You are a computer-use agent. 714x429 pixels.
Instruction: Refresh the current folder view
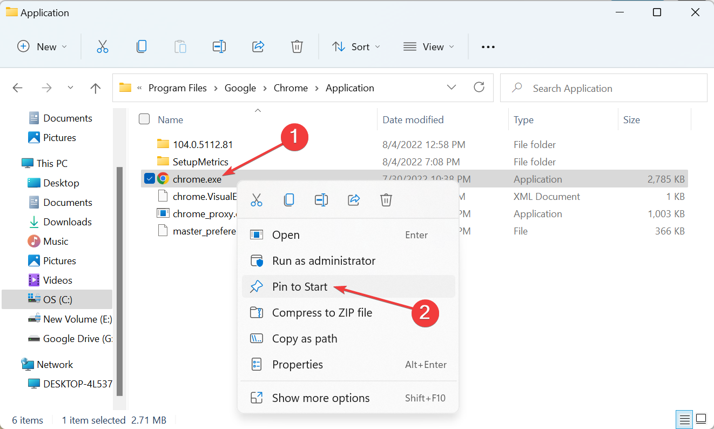[479, 88]
